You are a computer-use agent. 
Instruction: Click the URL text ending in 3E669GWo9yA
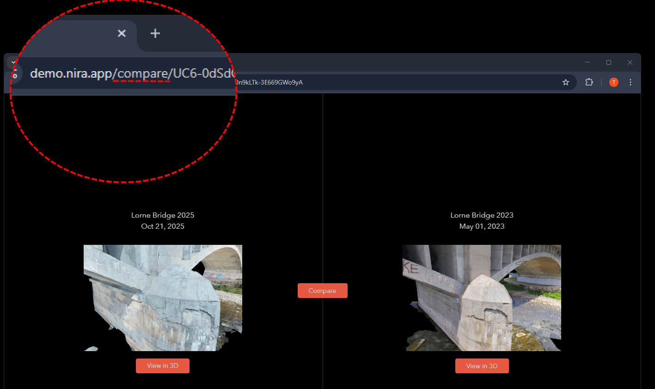coord(269,82)
